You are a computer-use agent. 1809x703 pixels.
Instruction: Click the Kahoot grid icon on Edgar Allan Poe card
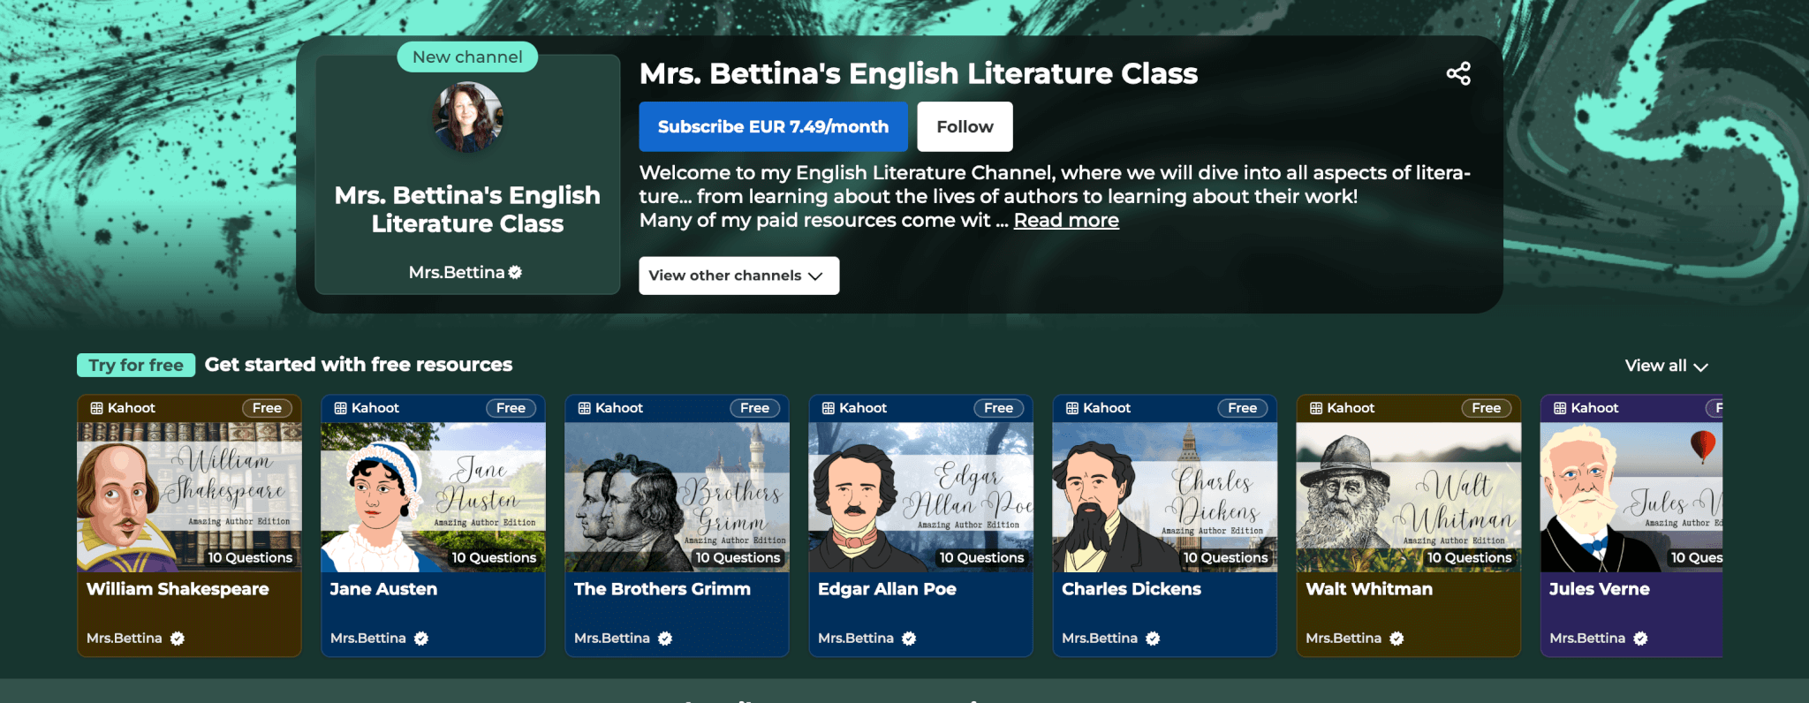coord(828,408)
